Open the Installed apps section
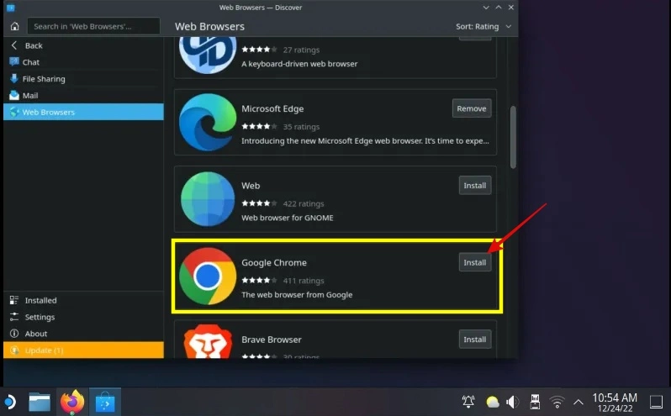This screenshot has width=671, height=416. [83, 300]
